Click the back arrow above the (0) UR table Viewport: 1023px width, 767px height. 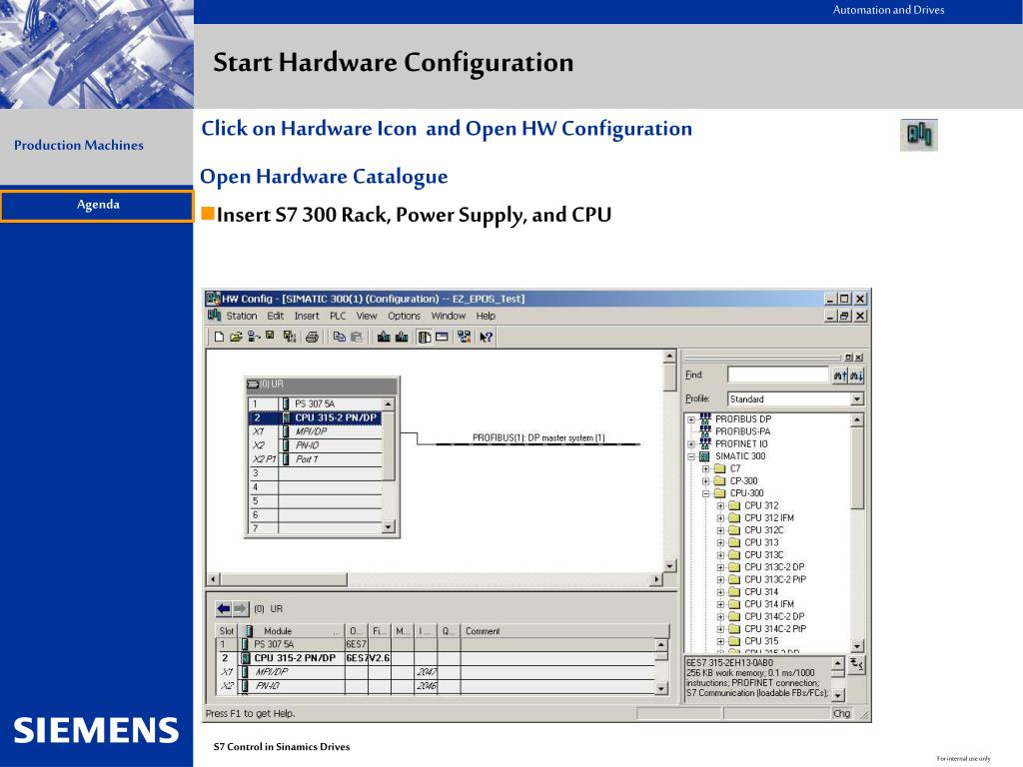click(x=224, y=608)
